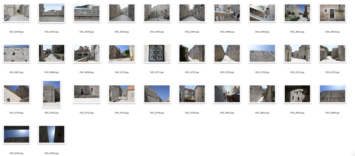Click the file name DSC_8739.jpg
The width and height of the screenshot is (355, 156).
[16, 113]
